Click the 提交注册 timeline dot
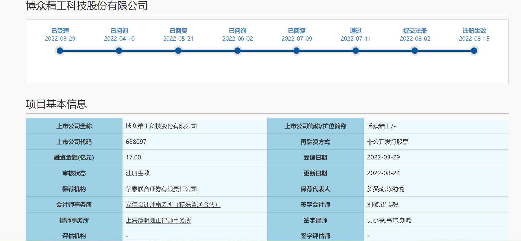Image resolution: width=521 pixels, height=241 pixels. [415, 51]
